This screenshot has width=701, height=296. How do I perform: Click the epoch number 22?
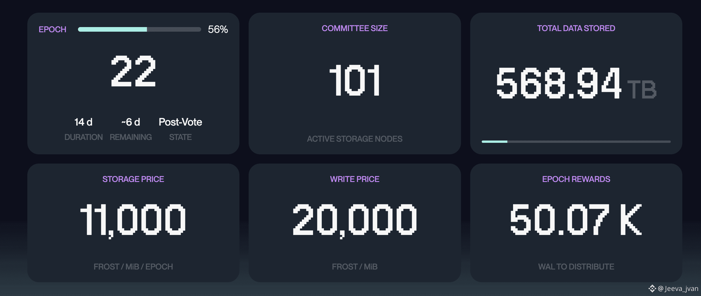[x=133, y=71]
